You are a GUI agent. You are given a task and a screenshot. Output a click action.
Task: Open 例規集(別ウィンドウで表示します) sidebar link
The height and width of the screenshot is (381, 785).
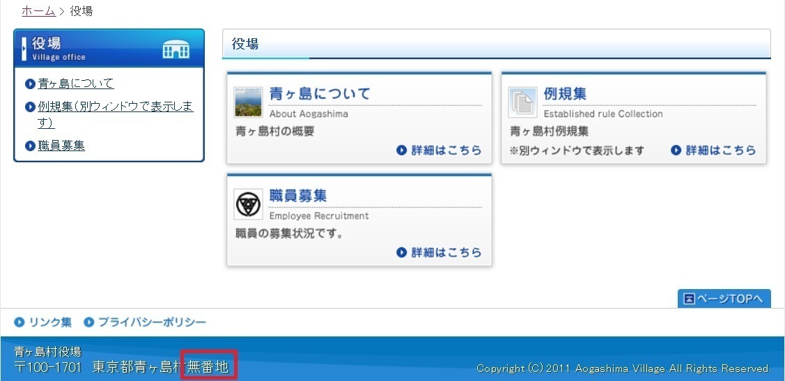pyautogui.click(x=116, y=114)
